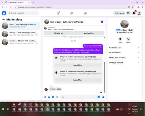Choose a sticker

pyautogui.click(x=53, y=97)
